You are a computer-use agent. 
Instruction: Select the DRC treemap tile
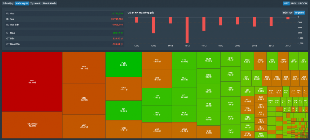pos(230,118)
